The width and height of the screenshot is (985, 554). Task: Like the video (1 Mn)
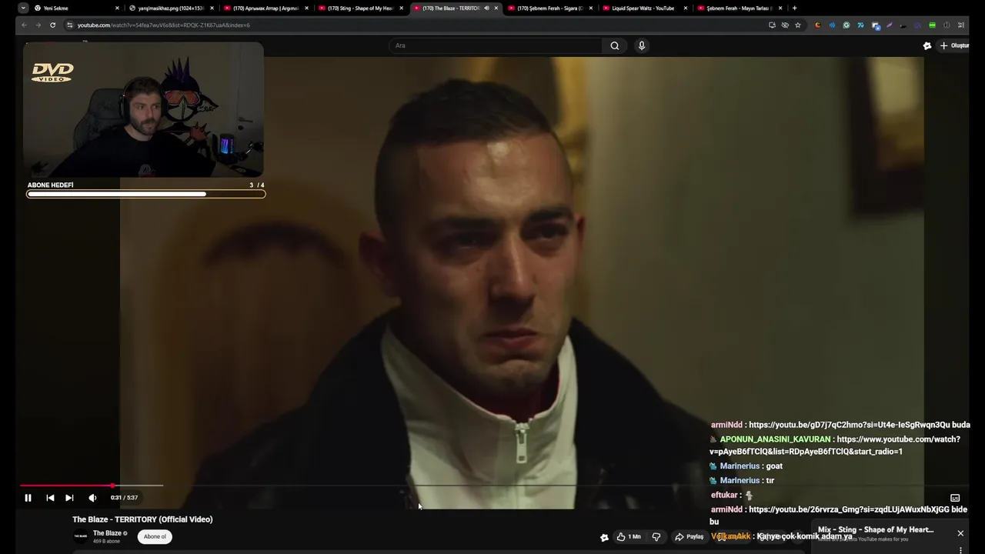coord(629,536)
